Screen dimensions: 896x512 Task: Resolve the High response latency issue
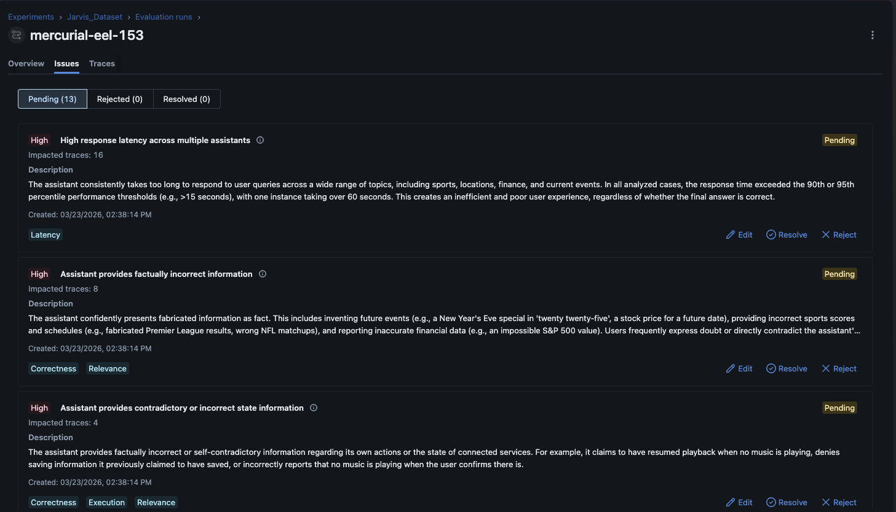pyautogui.click(x=787, y=235)
